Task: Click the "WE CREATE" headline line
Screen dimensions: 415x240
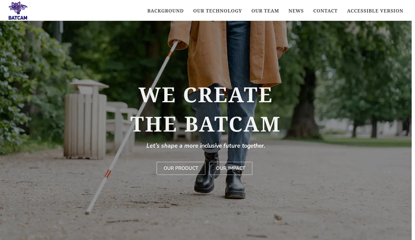Action: pyautogui.click(x=206, y=95)
